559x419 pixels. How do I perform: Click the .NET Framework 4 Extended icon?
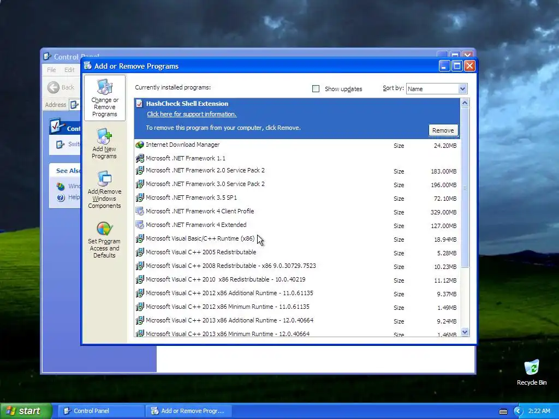click(139, 225)
